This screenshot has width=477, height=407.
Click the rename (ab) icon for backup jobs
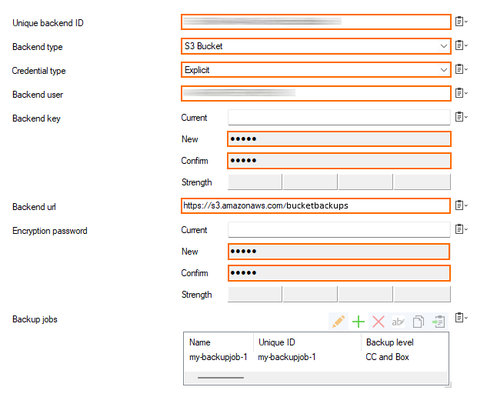pos(399,322)
